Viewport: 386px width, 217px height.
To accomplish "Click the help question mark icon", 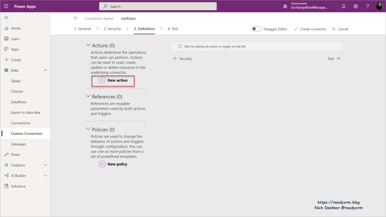I will click(368, 6).
